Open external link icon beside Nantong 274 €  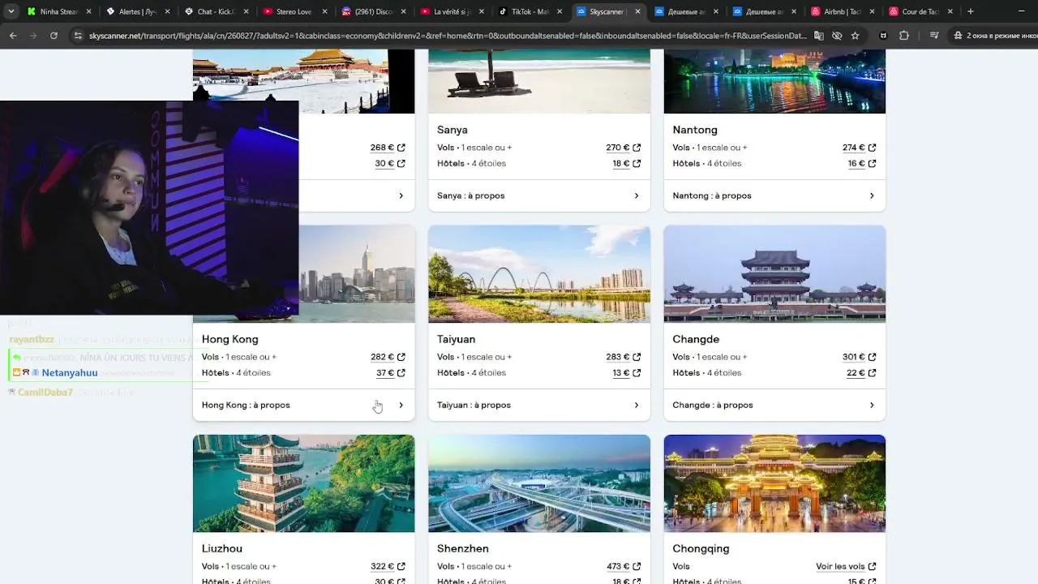pyautogui.click(x=872, y=148)
